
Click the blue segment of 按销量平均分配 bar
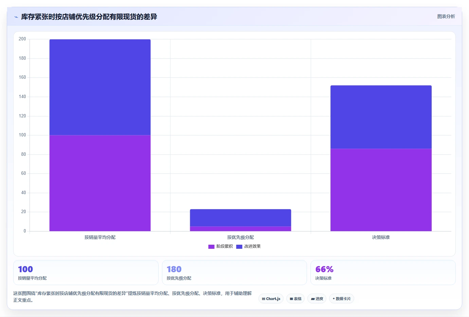(x=100, y=87)
